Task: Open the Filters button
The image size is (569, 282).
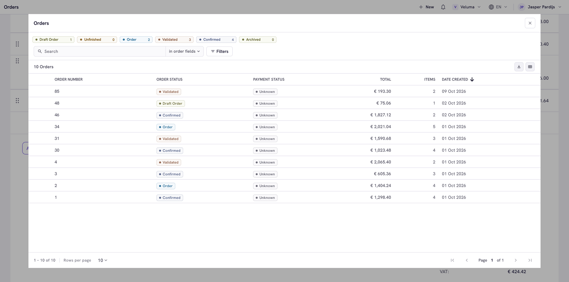Action: click(x=219, y=51)
